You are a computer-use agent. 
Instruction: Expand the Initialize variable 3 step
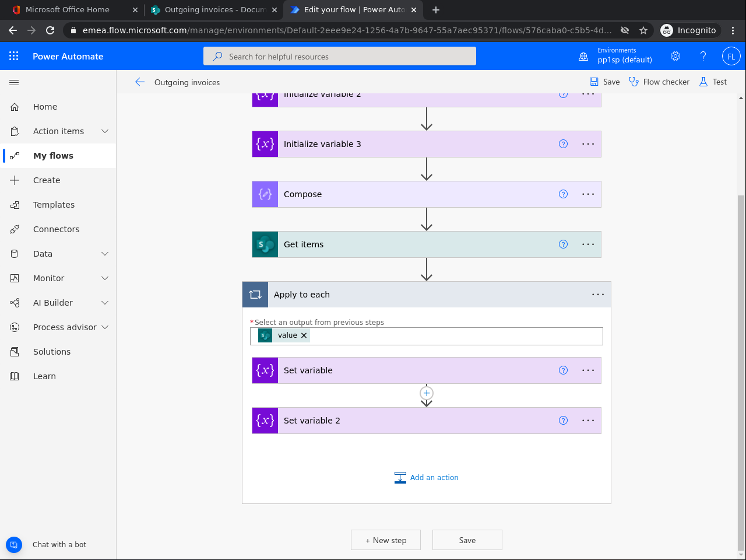(x=427, y=144)
